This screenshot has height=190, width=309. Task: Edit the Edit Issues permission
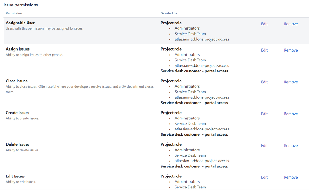coord(264,177)
